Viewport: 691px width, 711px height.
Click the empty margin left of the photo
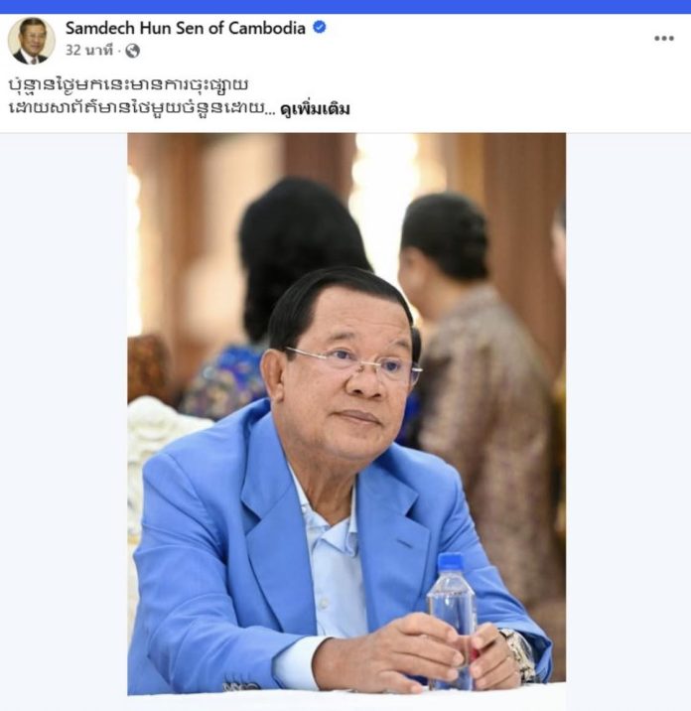[x=64, y=413]
